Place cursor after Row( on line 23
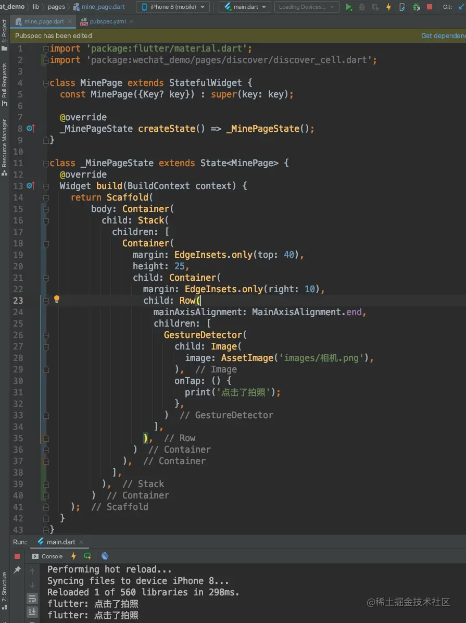466x623 pixels. click(x=200, y=301)
